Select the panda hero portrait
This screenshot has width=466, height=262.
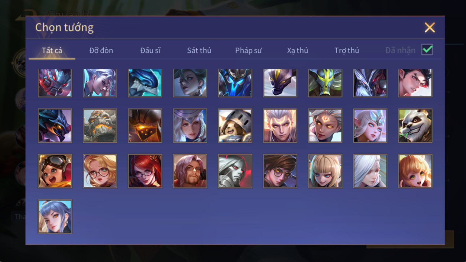(415, 125)
